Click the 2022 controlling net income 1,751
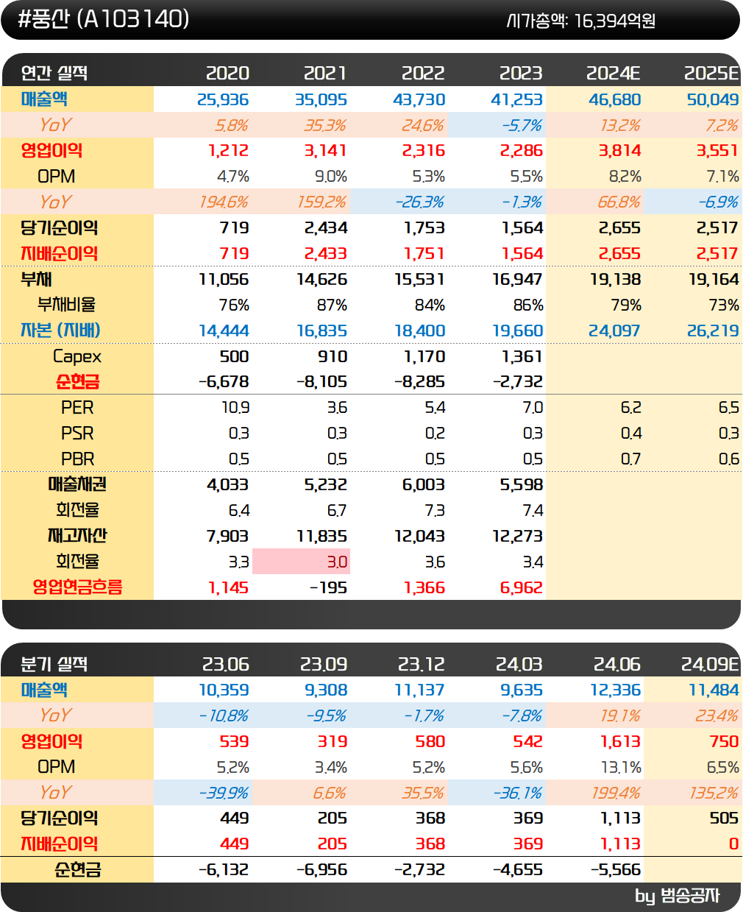 (x=424, y=253)
